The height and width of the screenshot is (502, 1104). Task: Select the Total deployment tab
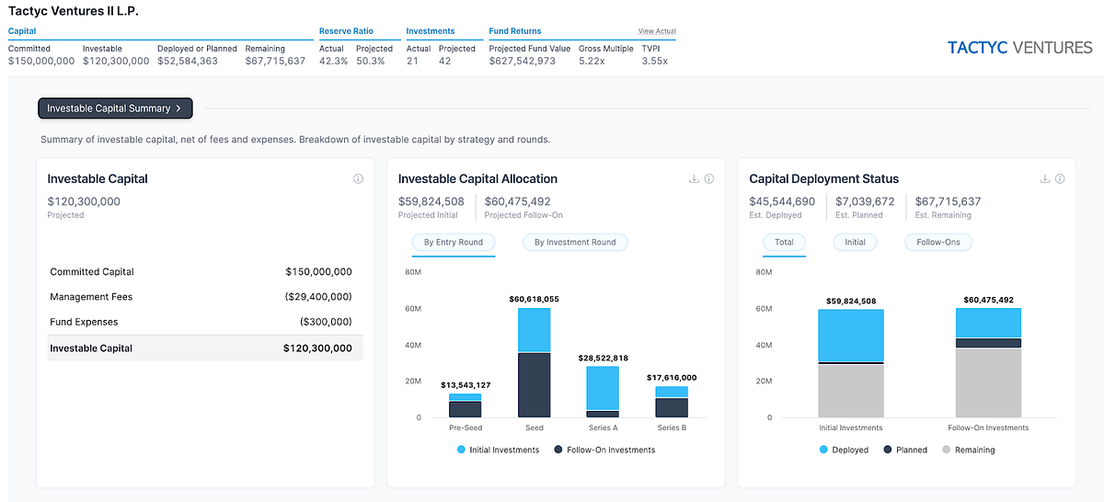784,243
